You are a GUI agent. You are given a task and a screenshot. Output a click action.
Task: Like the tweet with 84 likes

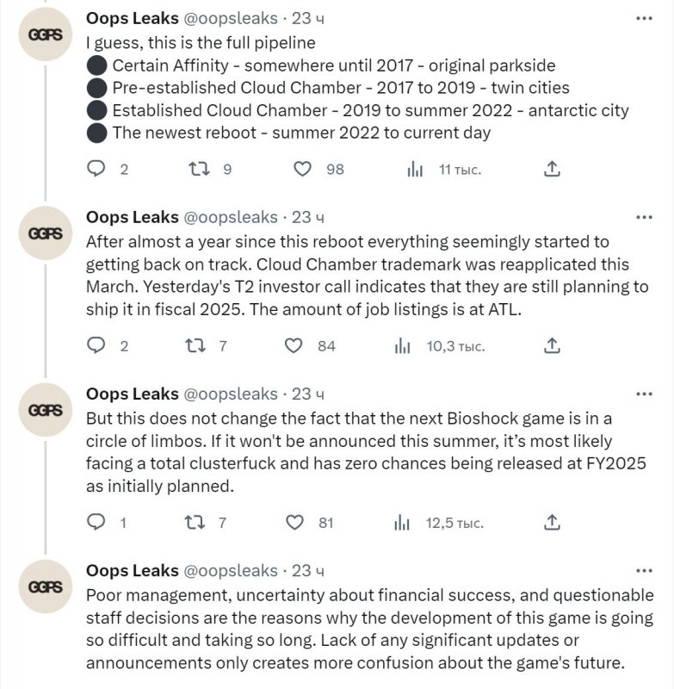click(294, 345)
